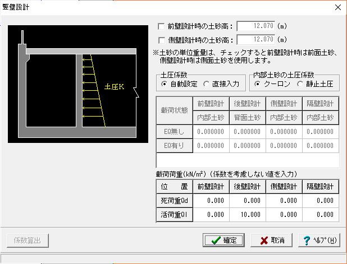
Task: Click 活荷重Ql row header
Action: click(175, 215)
